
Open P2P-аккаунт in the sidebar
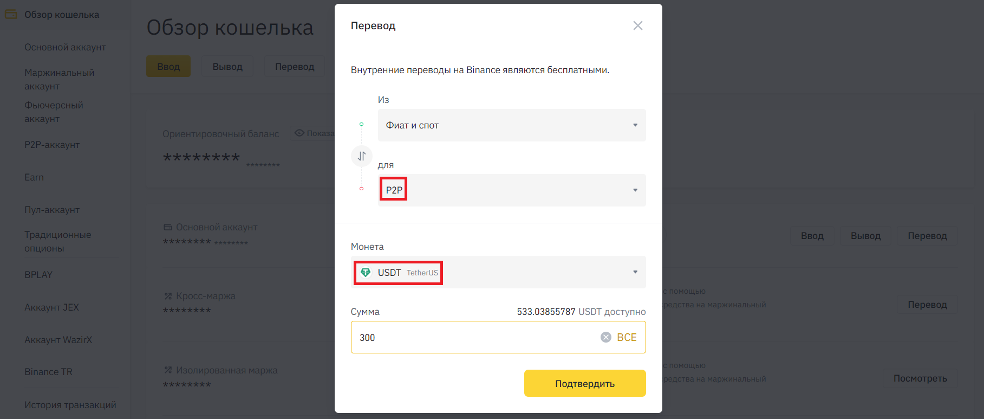(52, 145)
